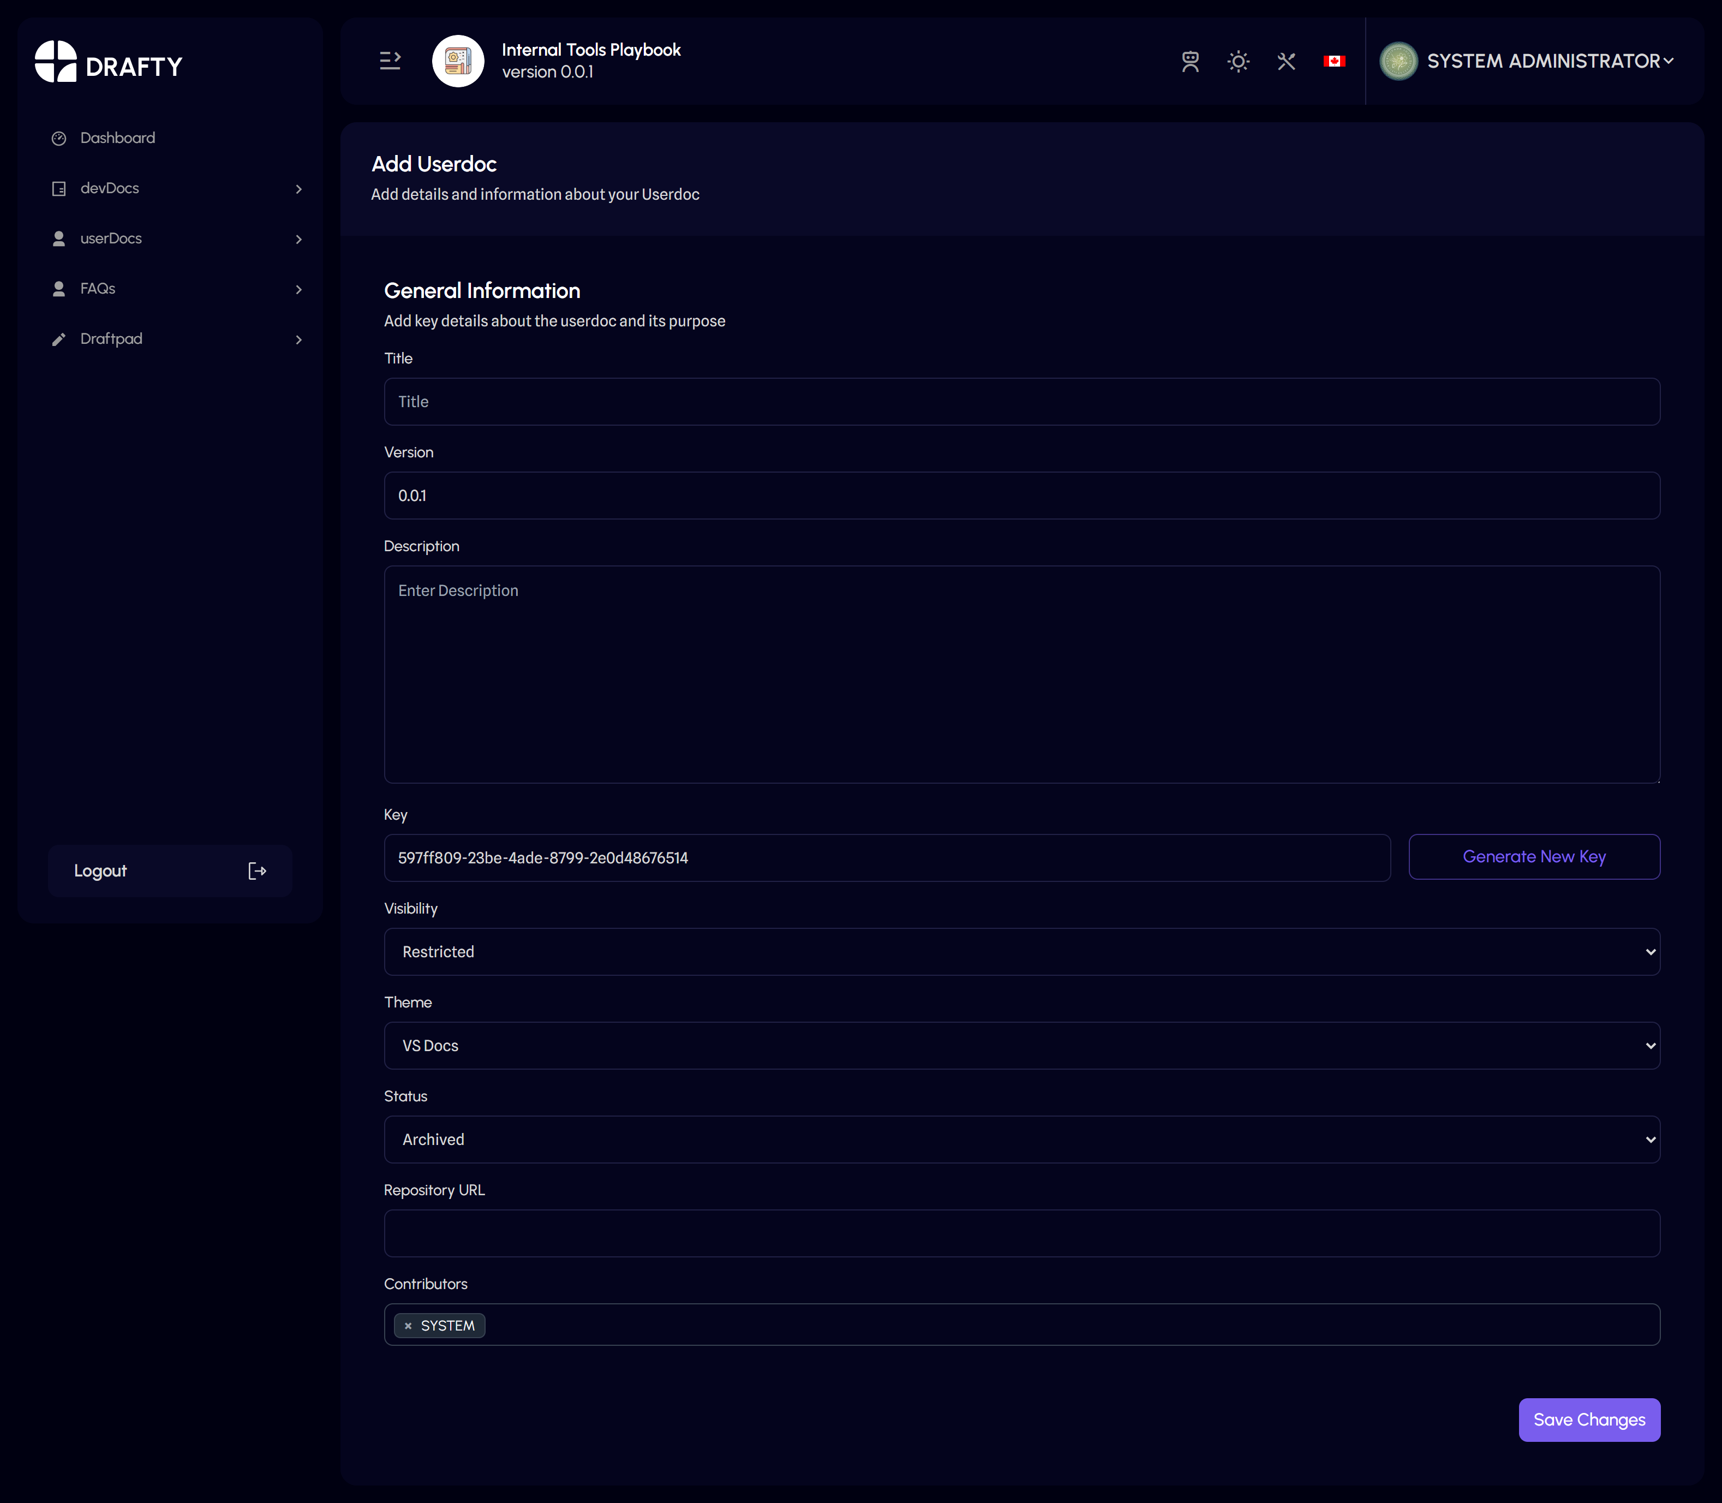This screenshot has width=1722, height=1503.
Task: Open the robot assistant icon
Action: coord(1189,61)
